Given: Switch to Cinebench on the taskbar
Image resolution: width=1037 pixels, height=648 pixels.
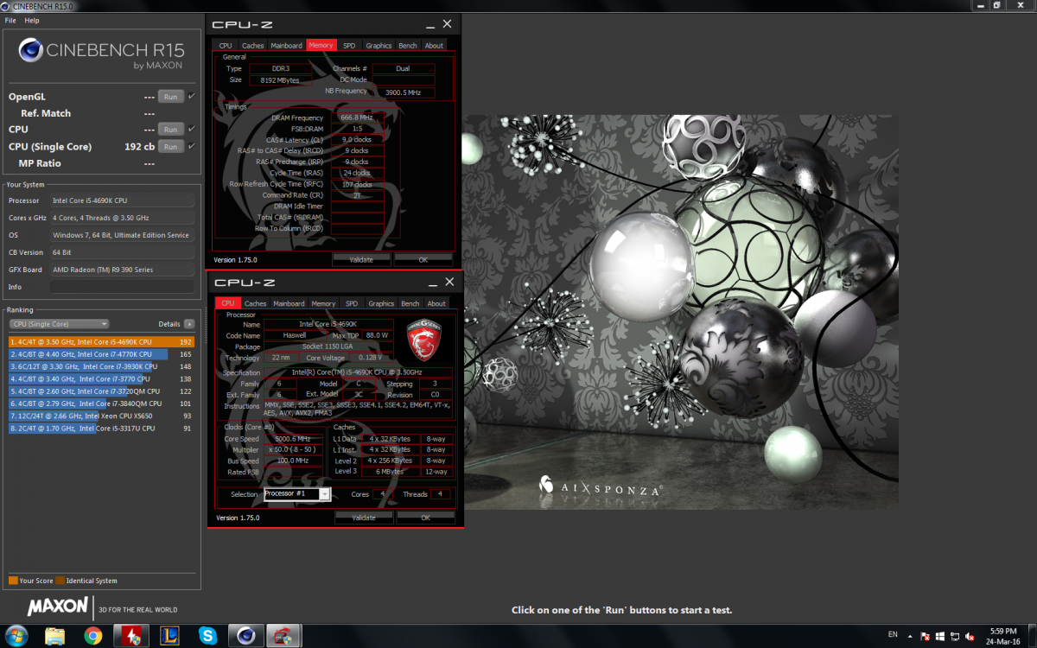Looking at the screenshot, I should point(245,636).
